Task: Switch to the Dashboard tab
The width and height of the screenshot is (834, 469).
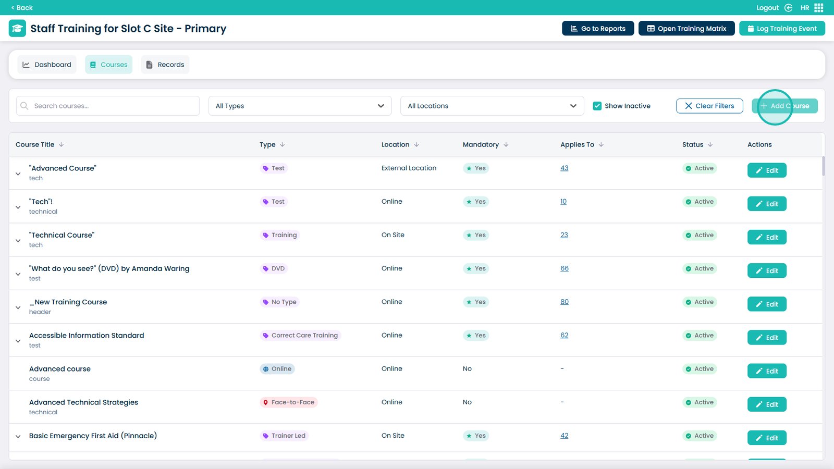Action: [x=47, y=65]
